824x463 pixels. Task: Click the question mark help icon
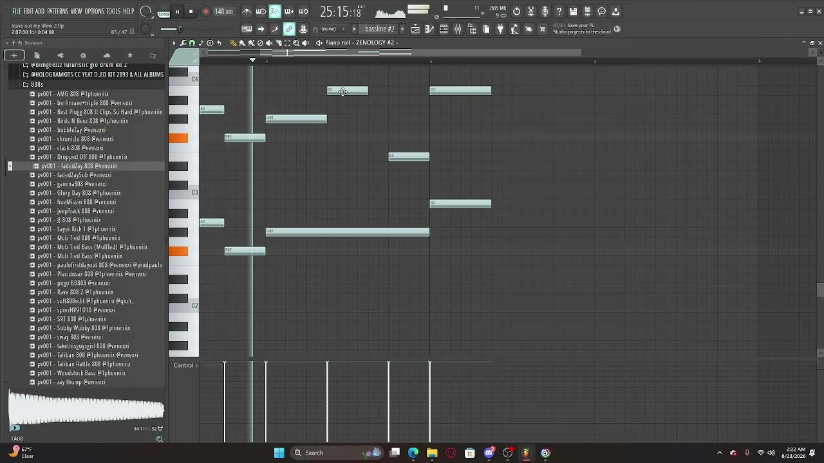pos(559,12)
